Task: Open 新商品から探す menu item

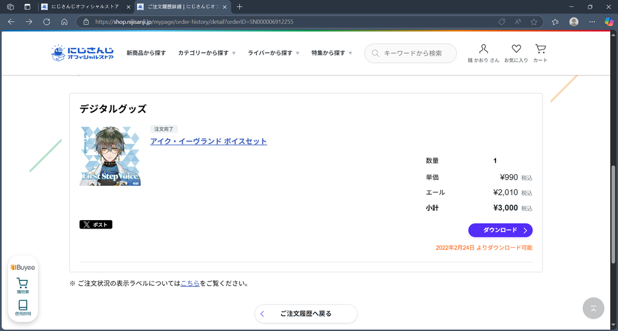Action: (146, 52)
